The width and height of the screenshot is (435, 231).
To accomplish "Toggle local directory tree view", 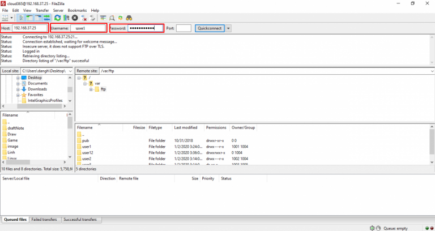I will (x=29, y=18).
